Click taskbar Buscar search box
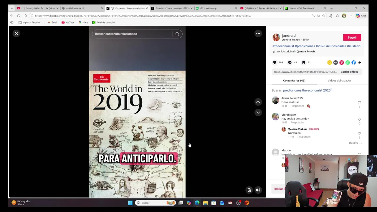This screenshot has height=212, width=377. [156, 203]
